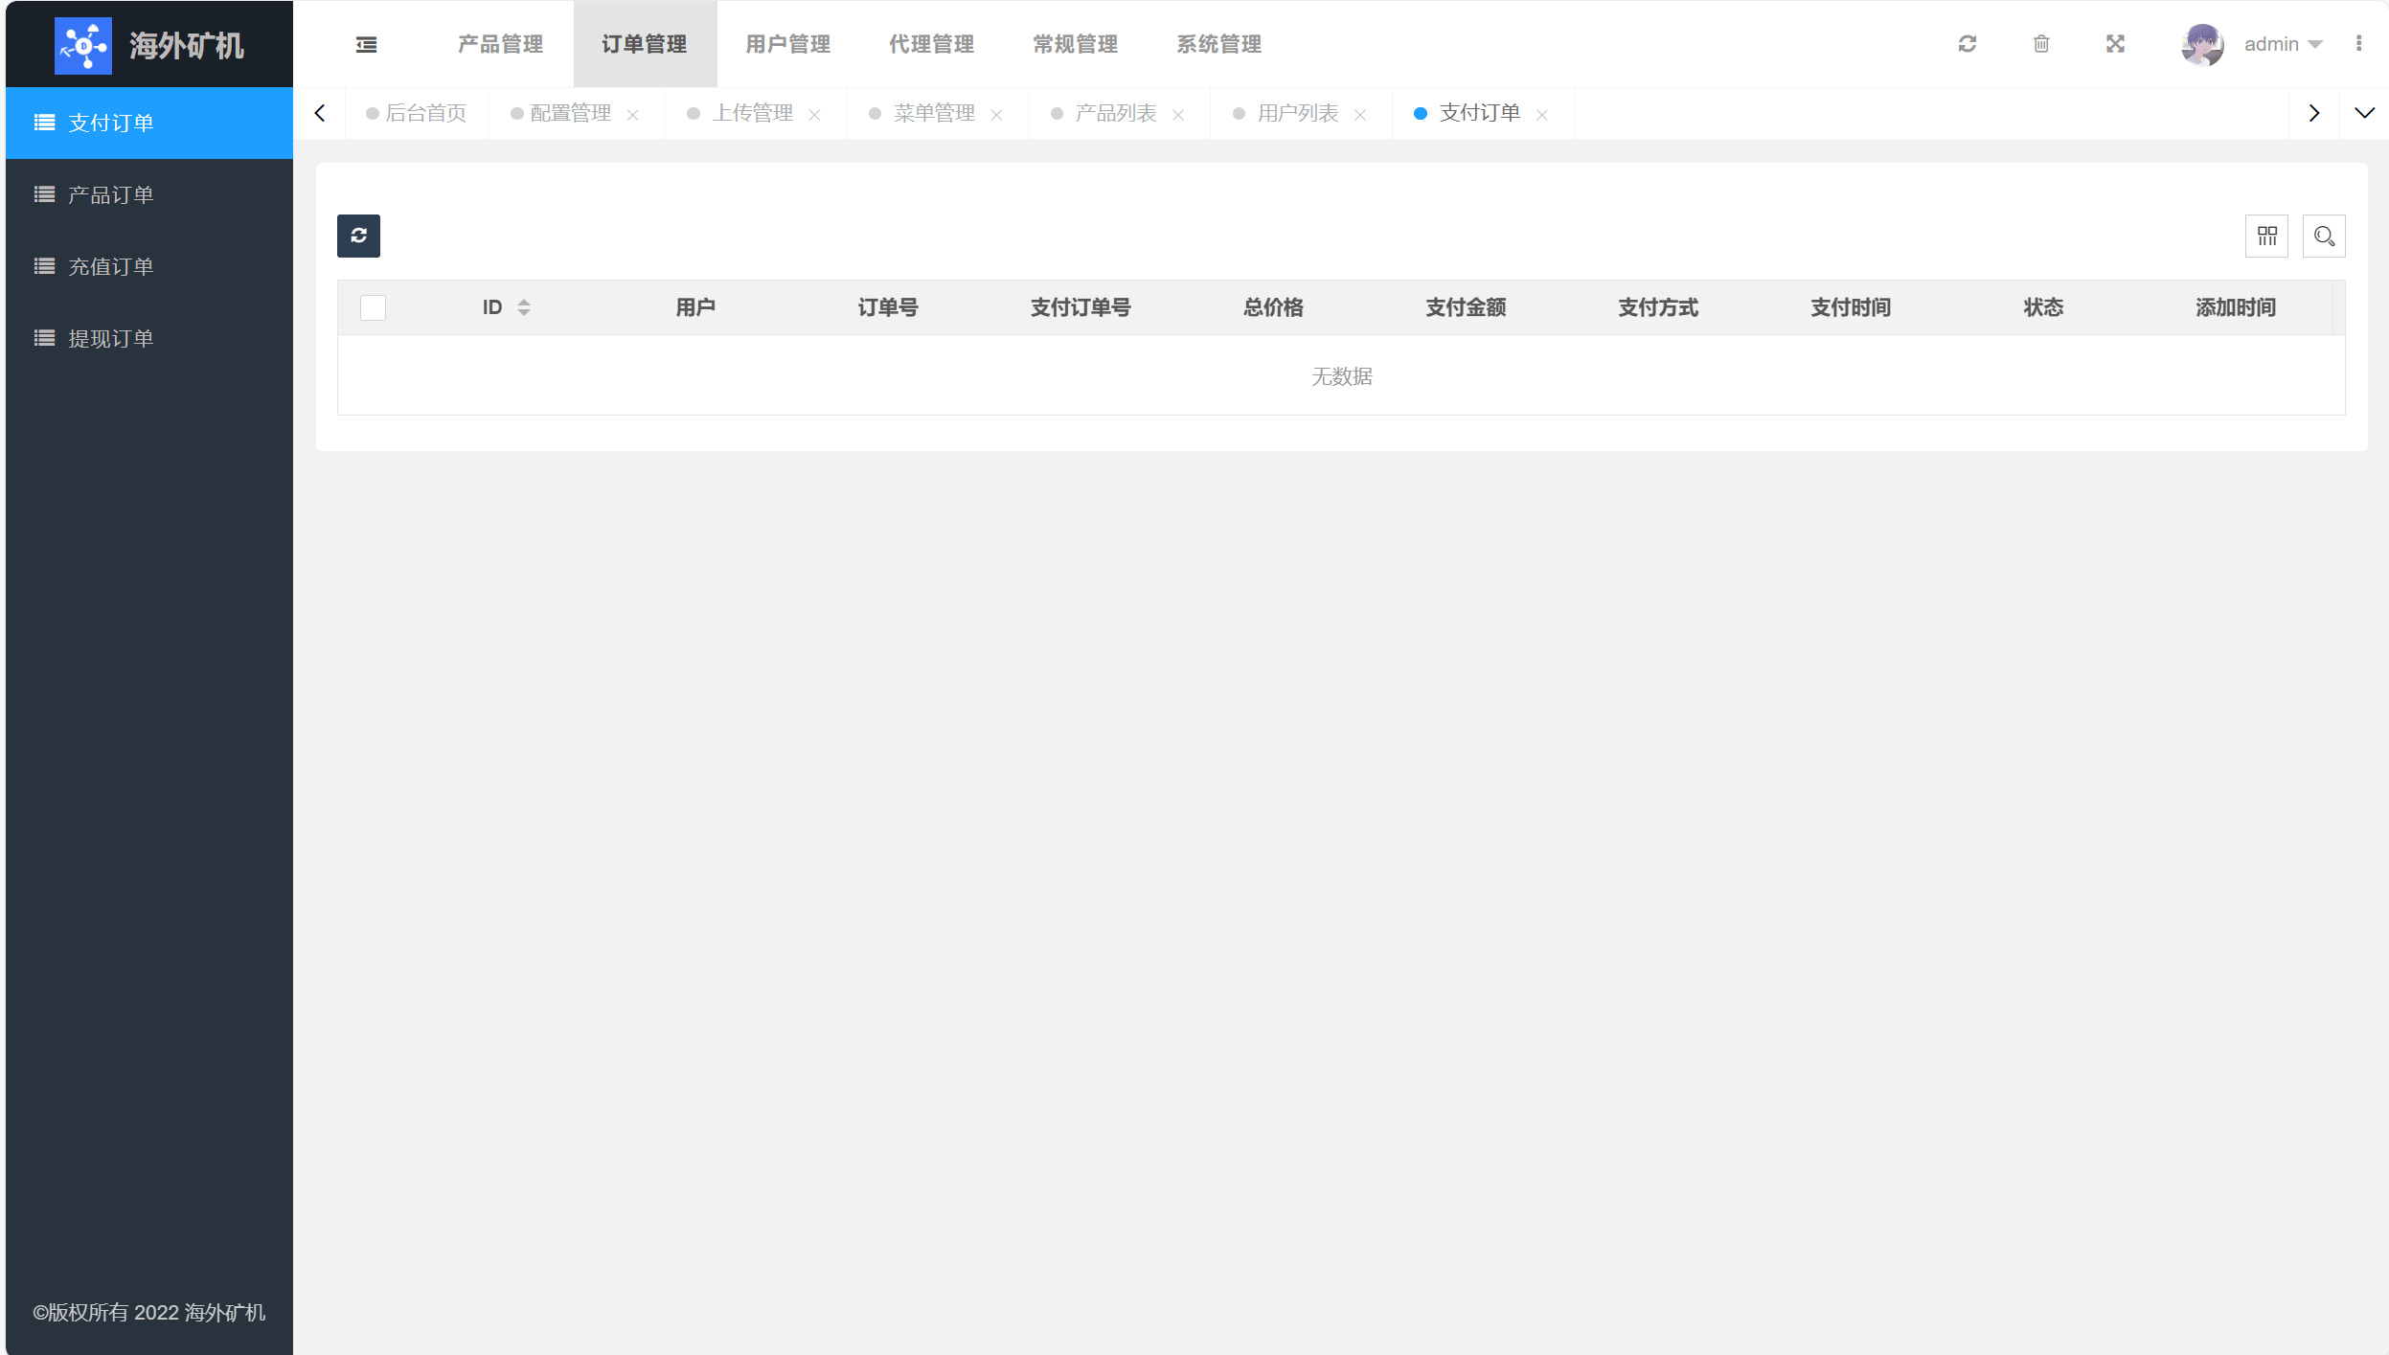
Task: Open the table search magnifier icon
Action: tap(2324, 236)
